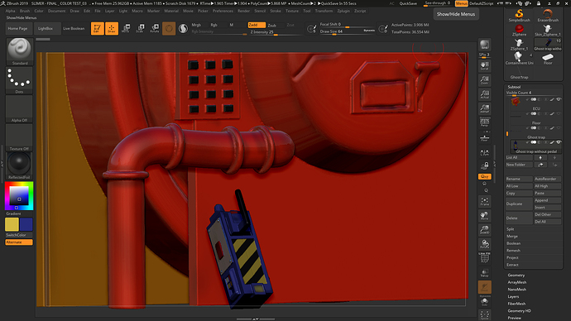571x321 pixels.
Task: Click the AAHalf icon
Action: click(x=484, y=108)
